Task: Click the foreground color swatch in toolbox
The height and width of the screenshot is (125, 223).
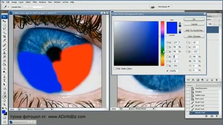Action: click(x=3, y=112)
